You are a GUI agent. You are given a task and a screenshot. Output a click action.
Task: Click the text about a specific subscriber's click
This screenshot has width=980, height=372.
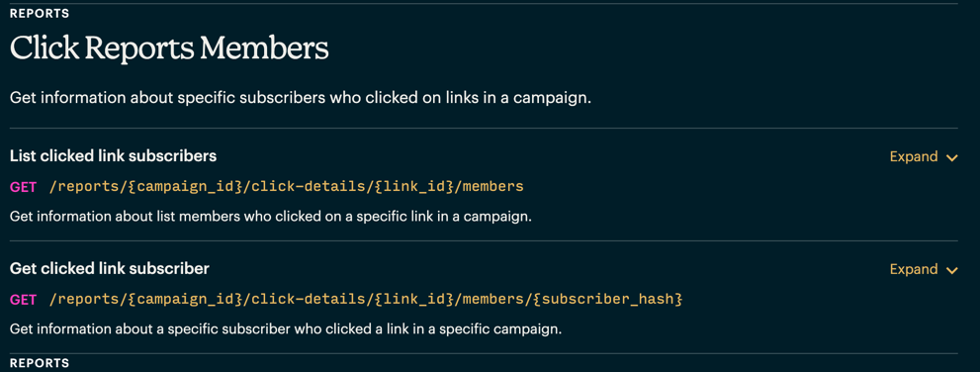(286, 328)
